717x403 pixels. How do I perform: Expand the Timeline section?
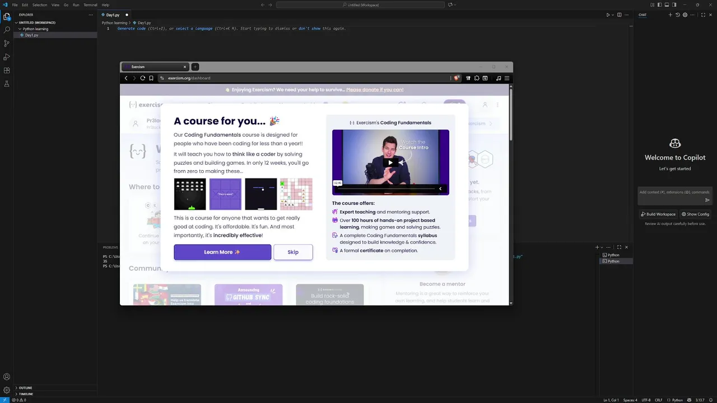click(x=26, y=394)
